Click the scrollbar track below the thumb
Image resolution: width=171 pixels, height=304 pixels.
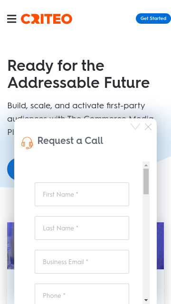click(146, 246)
